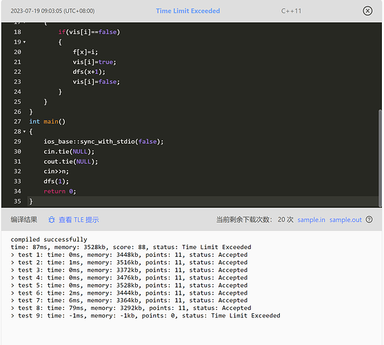384x345 pixels.
Task: Place cursor on the dfs(1); line
Action: point(57,181)
